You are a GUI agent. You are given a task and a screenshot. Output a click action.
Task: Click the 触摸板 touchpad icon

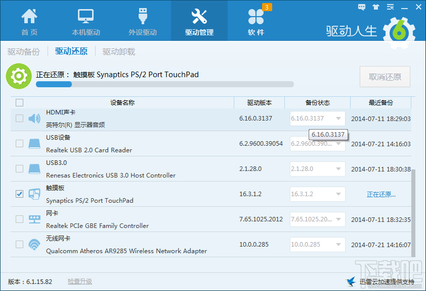tap(34, 194)
